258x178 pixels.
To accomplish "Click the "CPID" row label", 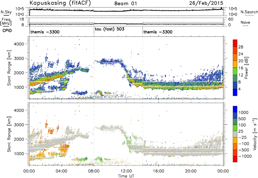I will click(x=7, y=31).
